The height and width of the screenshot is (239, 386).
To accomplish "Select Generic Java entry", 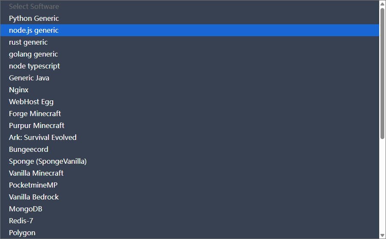I will tap(29, 78).
